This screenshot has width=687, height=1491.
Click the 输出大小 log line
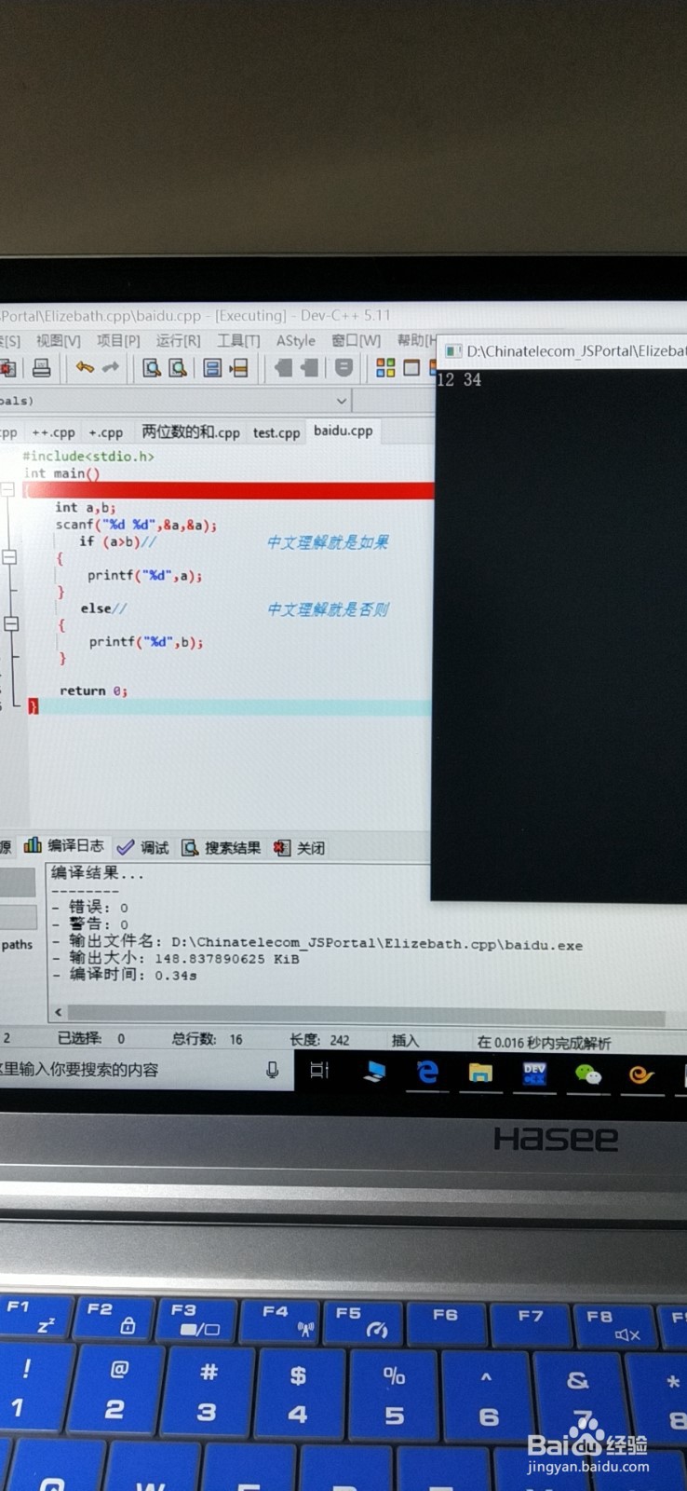pos(177,959)
